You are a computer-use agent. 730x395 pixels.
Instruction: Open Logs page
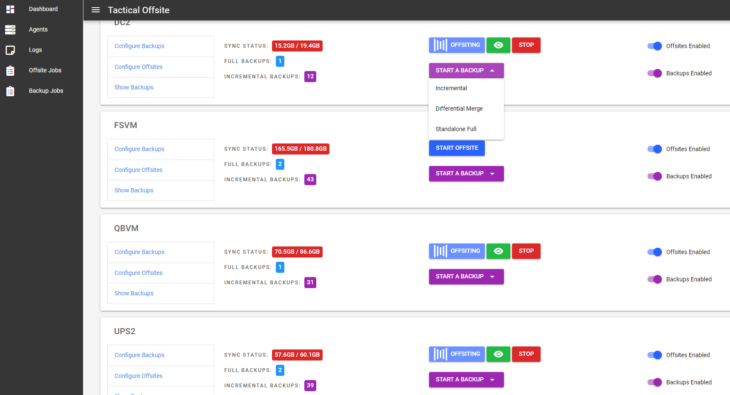(x=35, y=50)
